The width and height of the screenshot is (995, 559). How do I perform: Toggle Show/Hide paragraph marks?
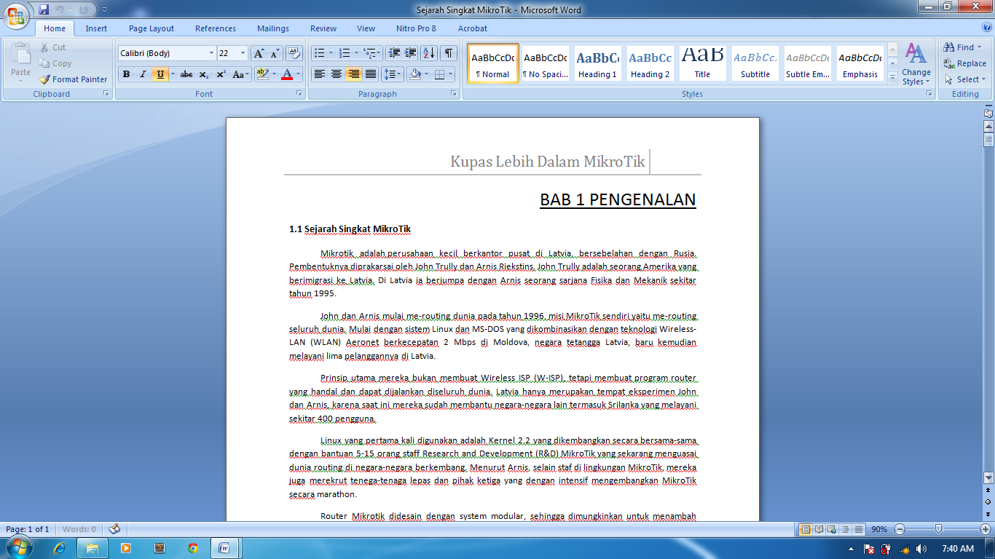(x=449, y=53)
